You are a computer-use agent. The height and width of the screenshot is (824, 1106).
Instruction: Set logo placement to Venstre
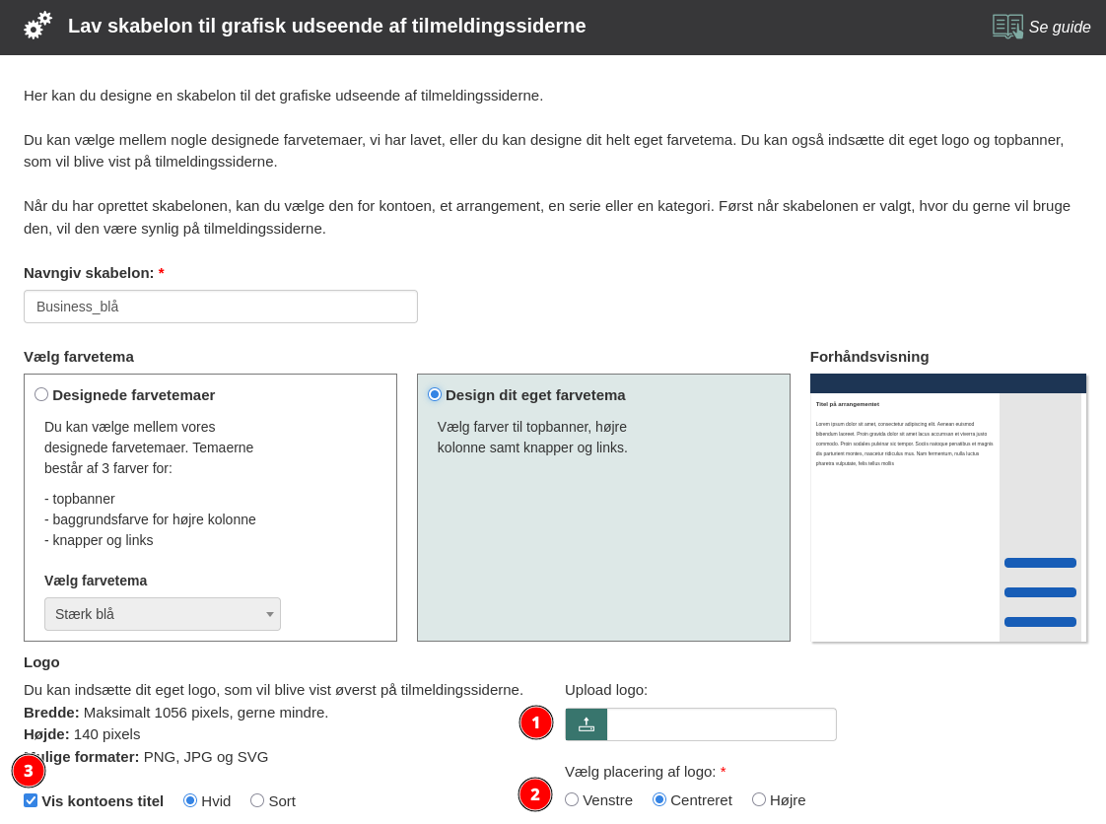(572, 799)
